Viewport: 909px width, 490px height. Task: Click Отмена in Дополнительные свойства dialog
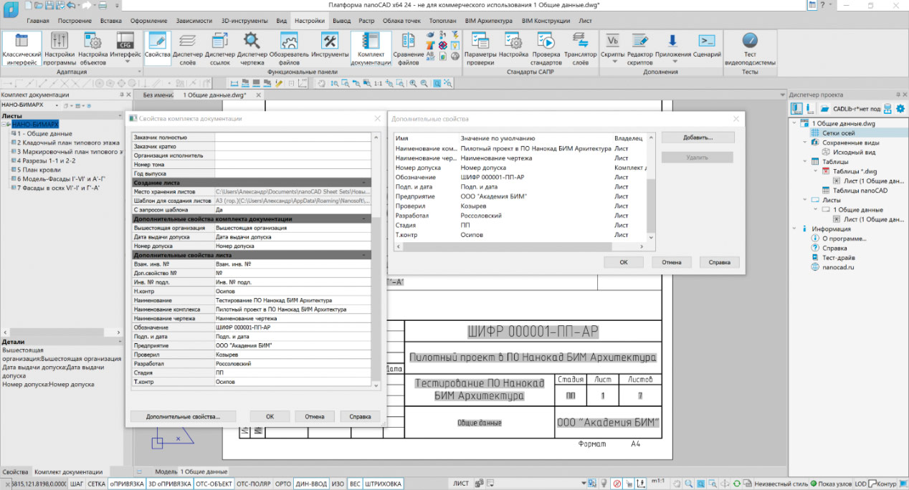(x=671, y=262)
